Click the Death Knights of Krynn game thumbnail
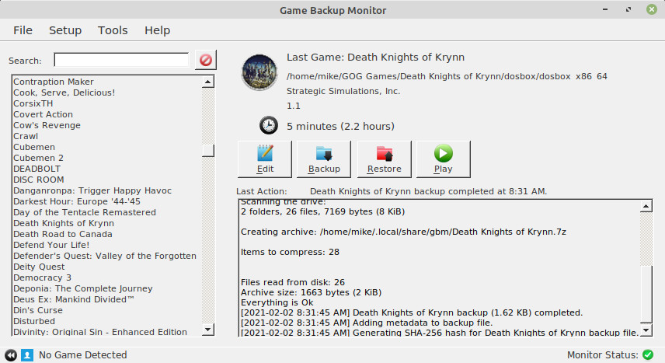The width and height of the screenshot is (665, 363). (259, 72)
